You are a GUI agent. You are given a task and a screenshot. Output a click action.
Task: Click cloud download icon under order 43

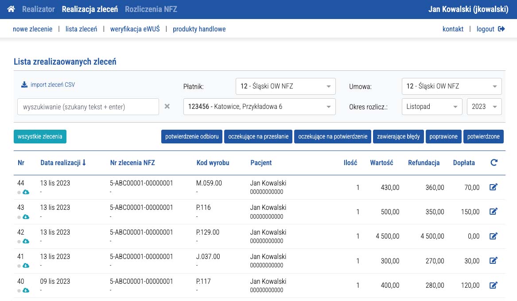click(26, 217)
